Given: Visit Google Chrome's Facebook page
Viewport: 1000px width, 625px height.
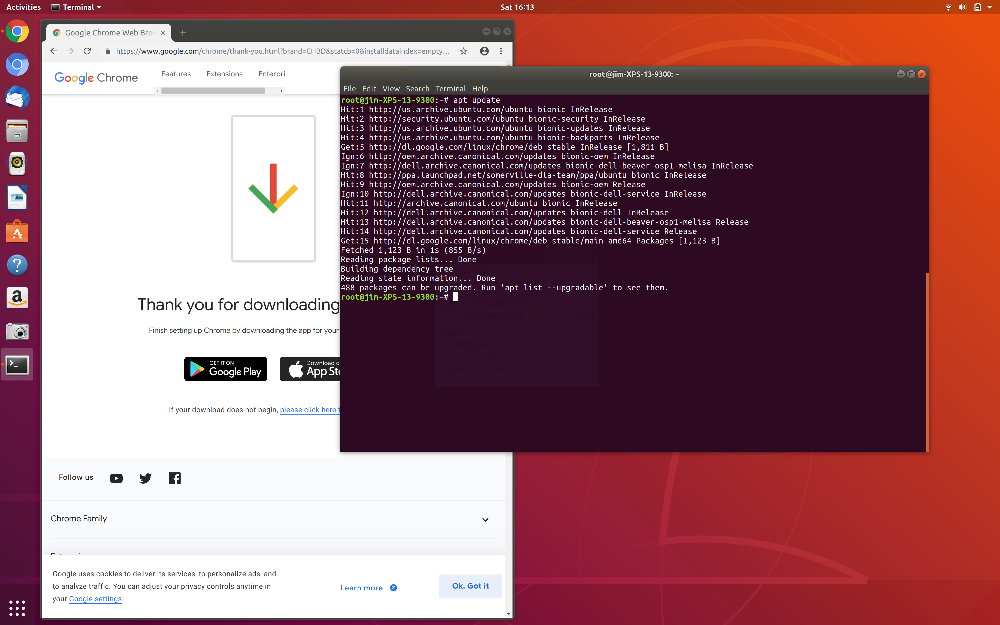Looking at the screenshot, I should (x=175, y=478).
